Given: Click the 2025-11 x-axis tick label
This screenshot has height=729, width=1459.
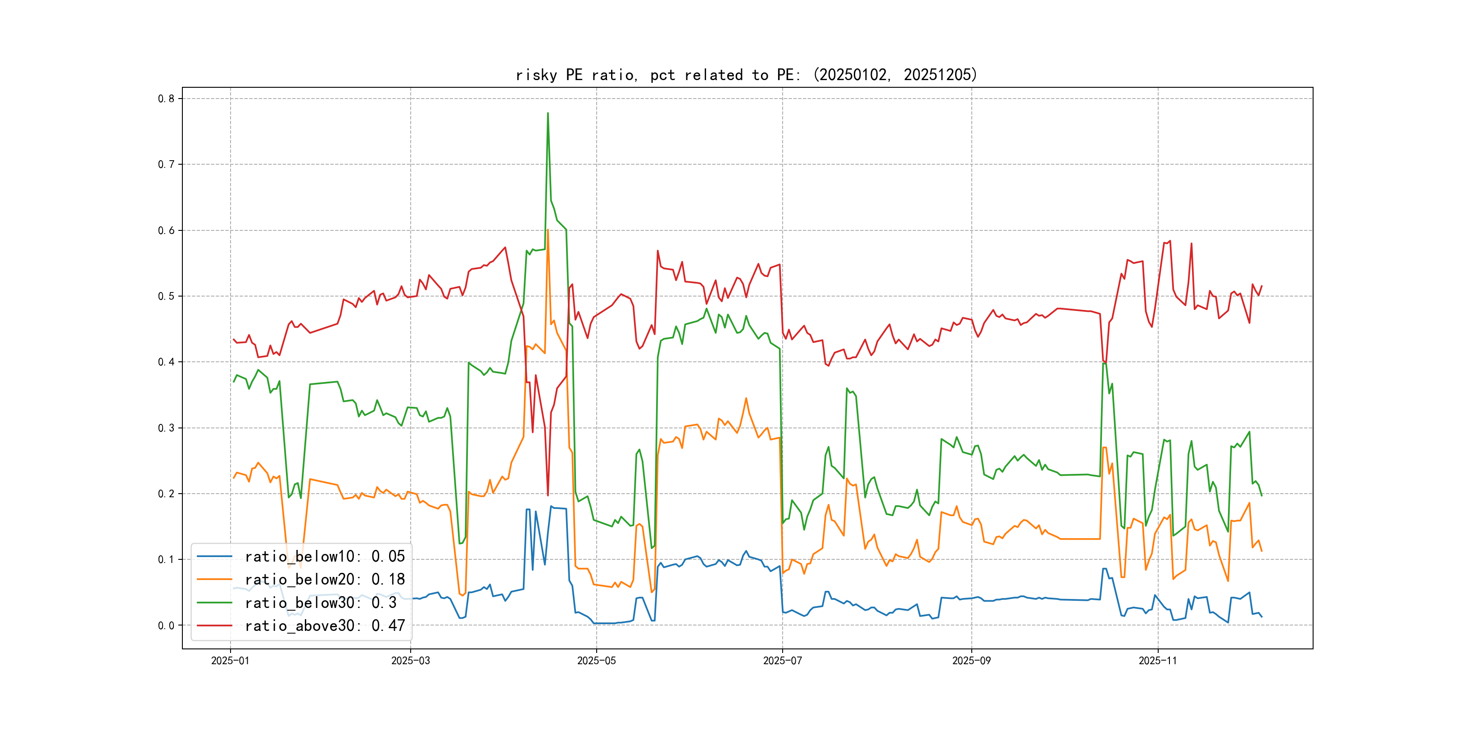Looking at the screenshot, I should coord(1158,661).
